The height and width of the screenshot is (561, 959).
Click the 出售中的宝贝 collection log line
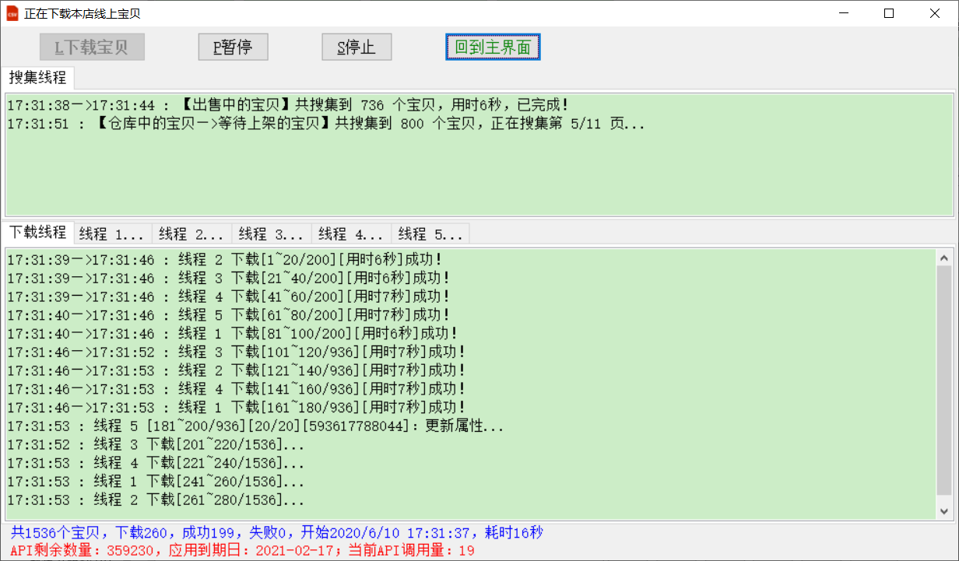coord(288,105)
